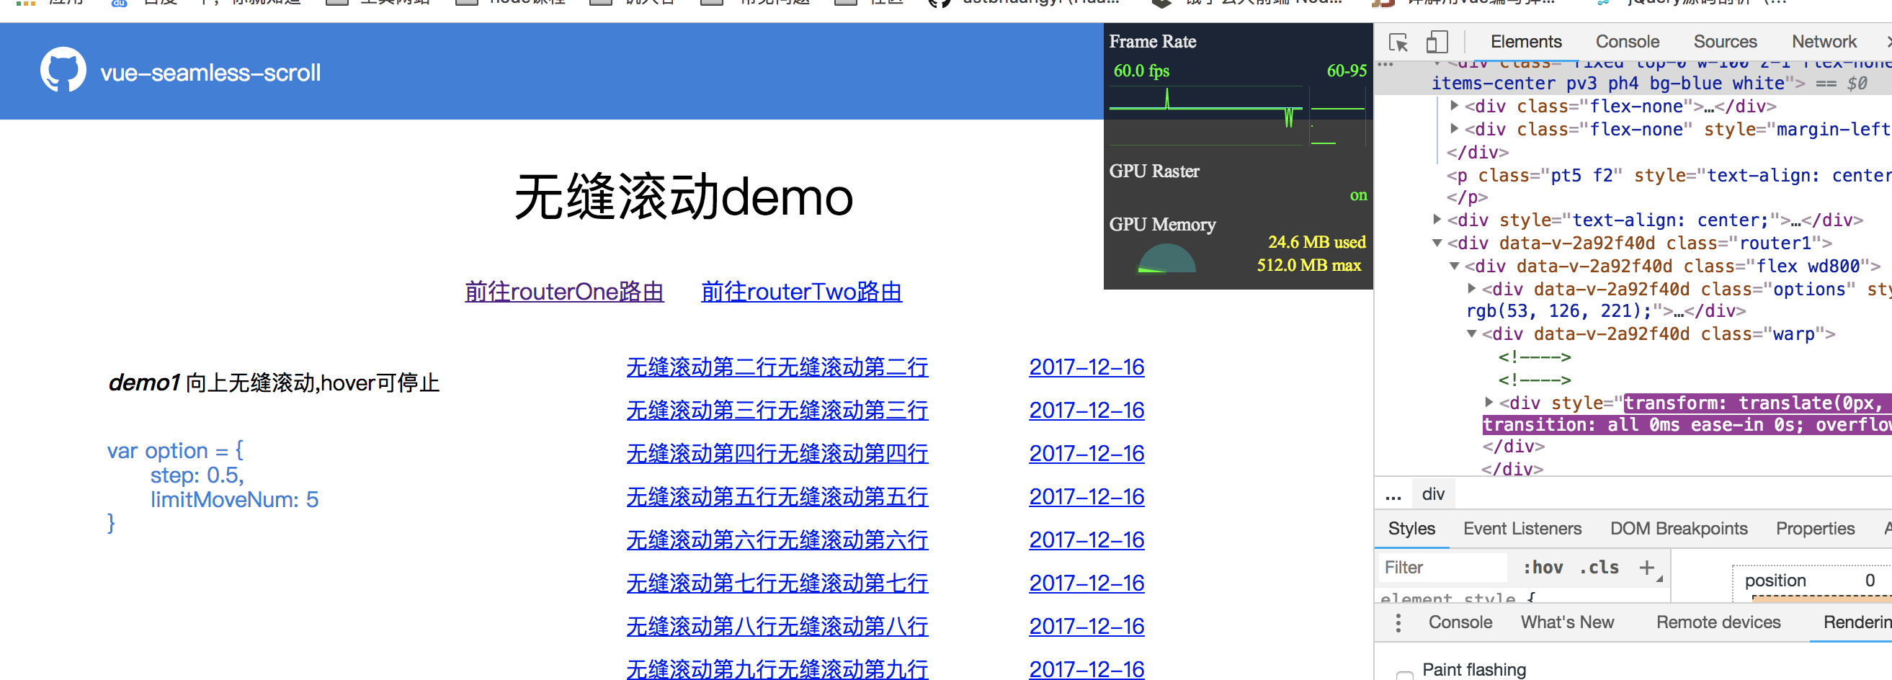Open the 前往routerOne路由 link
Screen dimensions: 1892x680
(x=565, y=292)
